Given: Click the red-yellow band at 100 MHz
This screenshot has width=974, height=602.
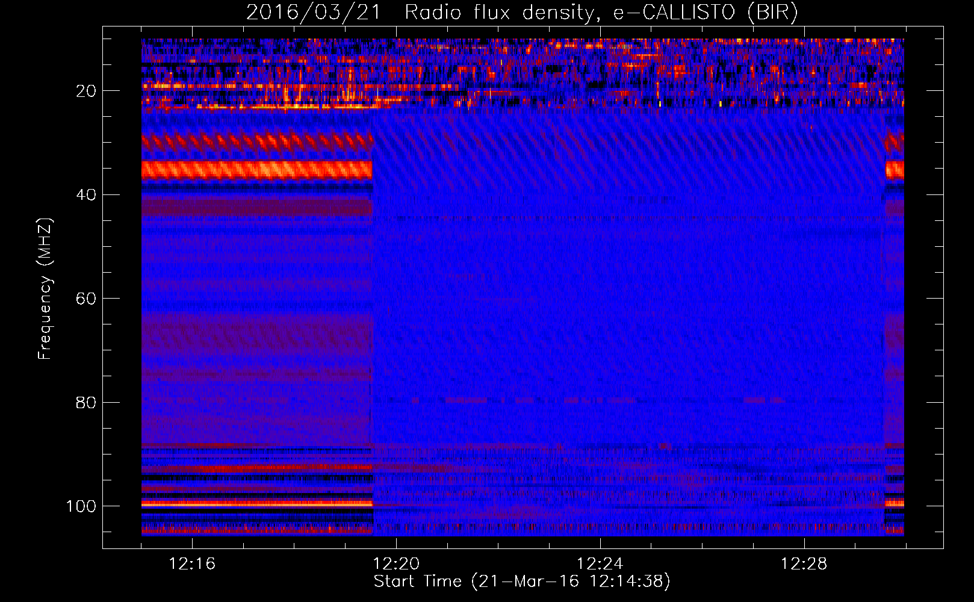Looking at the screenshot, I should point(257,503).
